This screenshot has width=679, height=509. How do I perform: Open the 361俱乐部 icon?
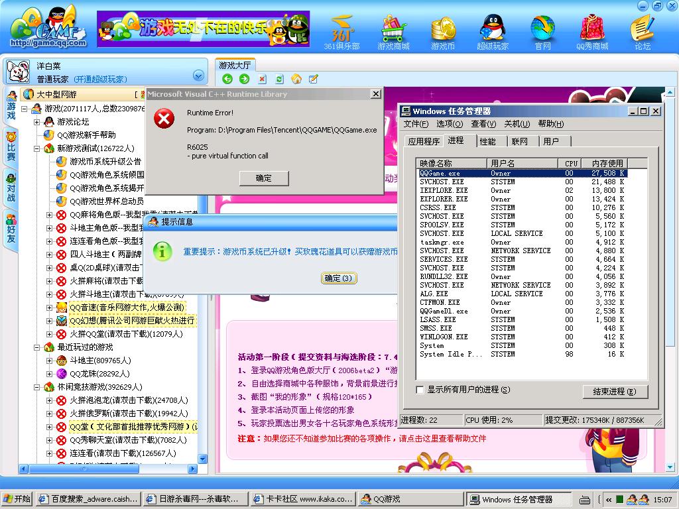pos(341,32)
